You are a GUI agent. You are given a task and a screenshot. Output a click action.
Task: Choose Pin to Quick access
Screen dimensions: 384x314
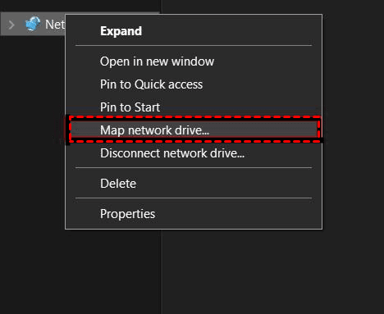[151, 84]
